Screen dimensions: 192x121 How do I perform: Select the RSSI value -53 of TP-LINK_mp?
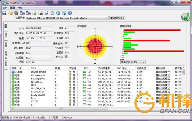(89, 82)
